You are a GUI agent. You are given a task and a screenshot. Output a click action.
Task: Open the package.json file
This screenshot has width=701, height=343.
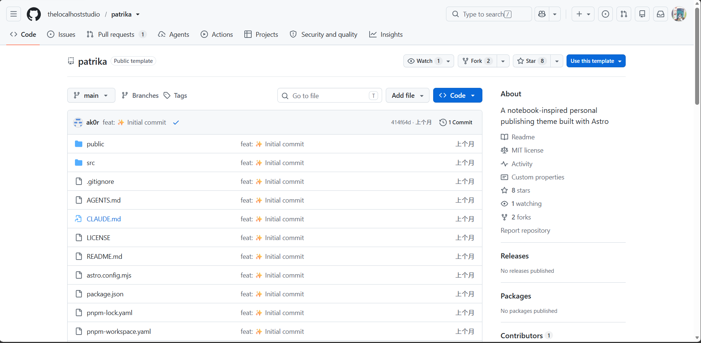coord(105,294)
